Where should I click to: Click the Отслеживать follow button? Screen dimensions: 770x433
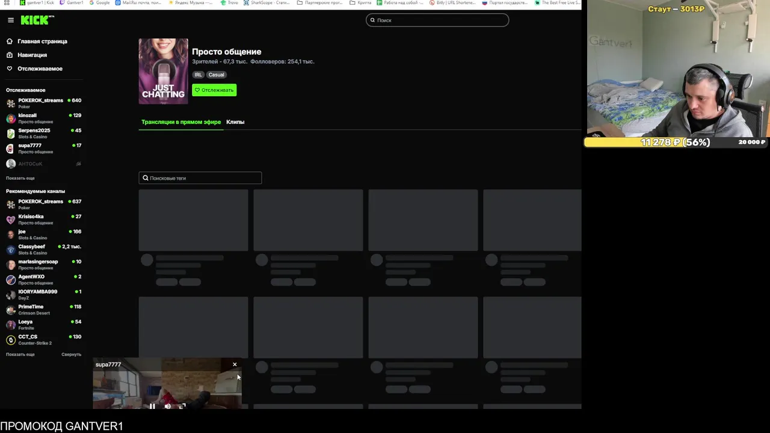(214, 90)
